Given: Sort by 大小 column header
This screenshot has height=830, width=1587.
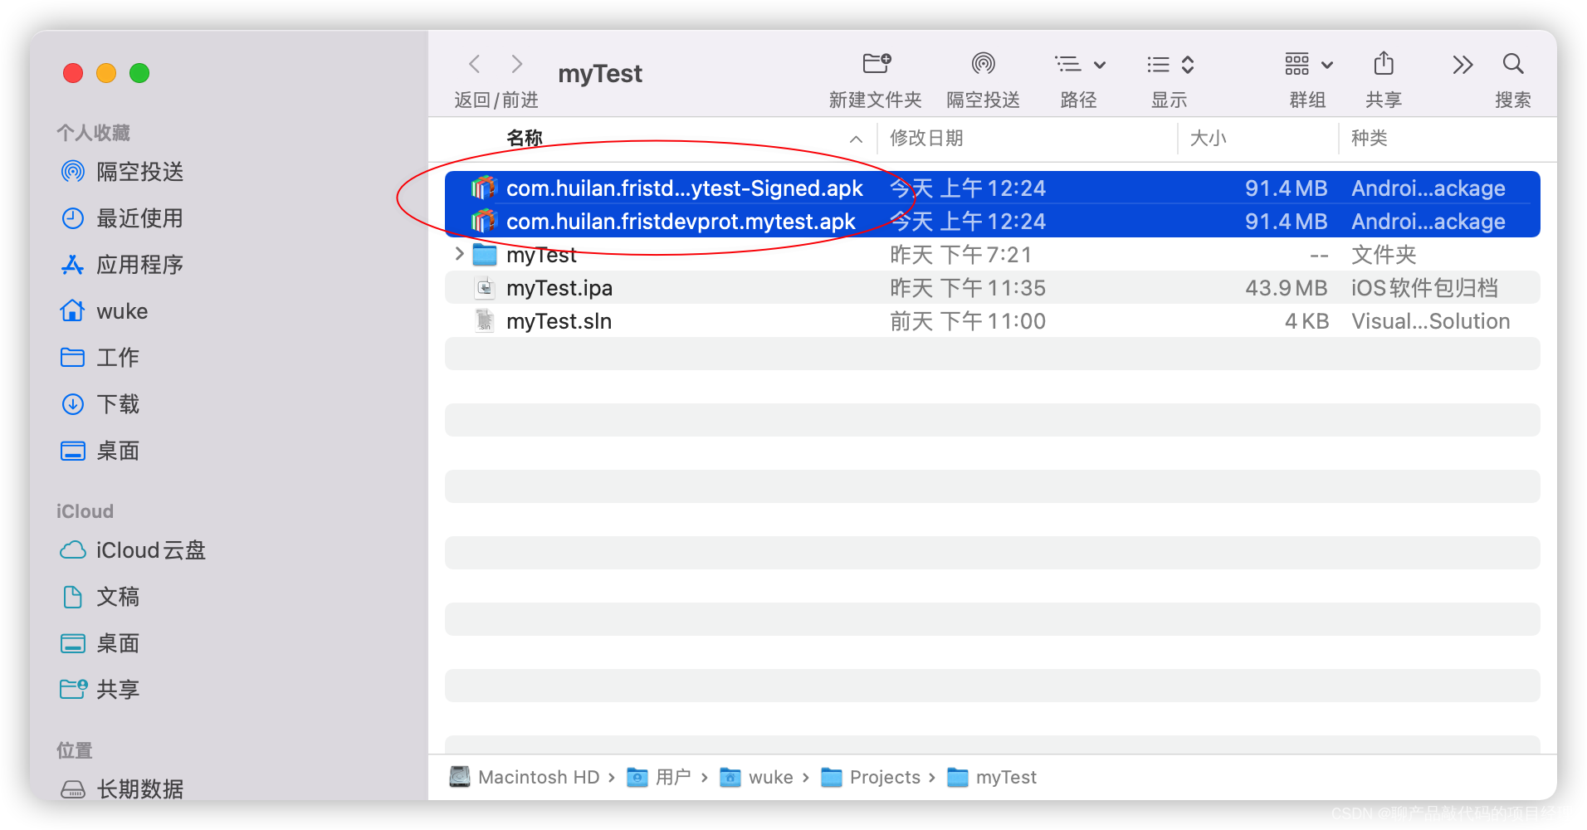Looking at the screenshot, I should (x=1208, y=139).
